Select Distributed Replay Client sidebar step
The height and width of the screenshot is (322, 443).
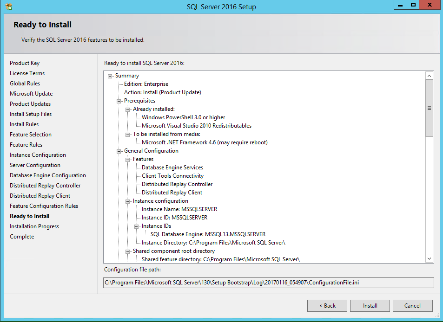(x=40, y=196)
